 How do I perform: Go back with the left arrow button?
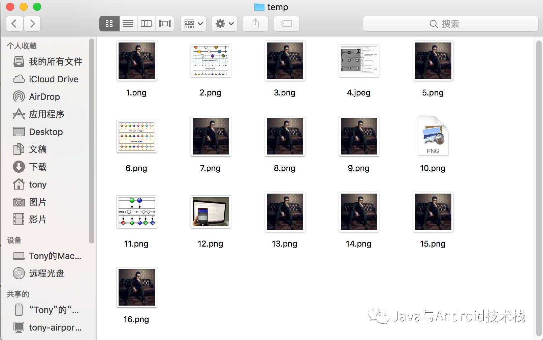[14, 24]
